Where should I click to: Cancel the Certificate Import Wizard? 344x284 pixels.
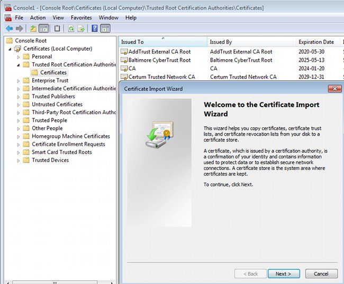pos(321,273)
